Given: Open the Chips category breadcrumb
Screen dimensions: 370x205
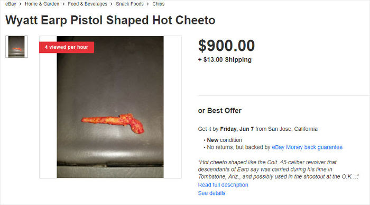Looking at the screenshot, I should coord(159,4).
